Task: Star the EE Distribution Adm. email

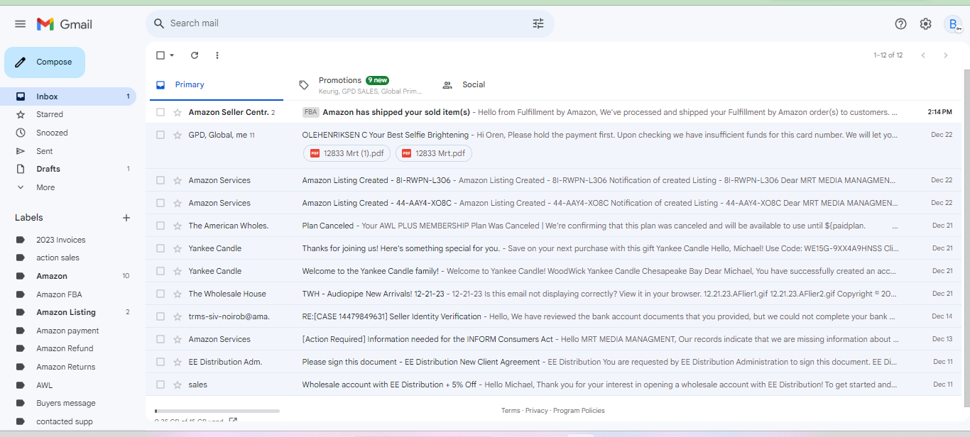Action: point(178,362)
